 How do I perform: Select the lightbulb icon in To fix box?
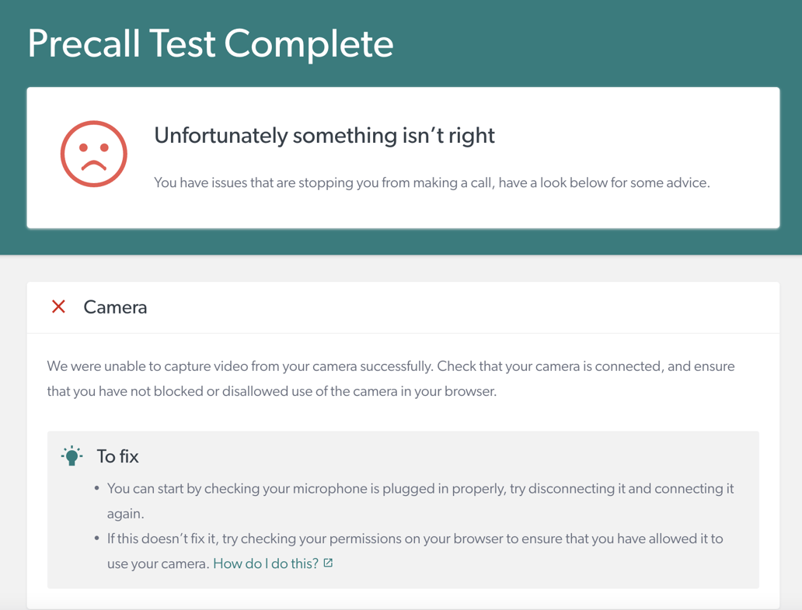coord(71,456)
